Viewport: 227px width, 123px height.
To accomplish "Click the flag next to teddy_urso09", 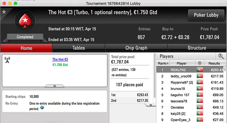I will [200, 76].
